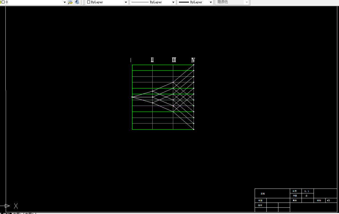Open the layer 0 dropdown list
339x214 pixels.
(x=64, y=2)
